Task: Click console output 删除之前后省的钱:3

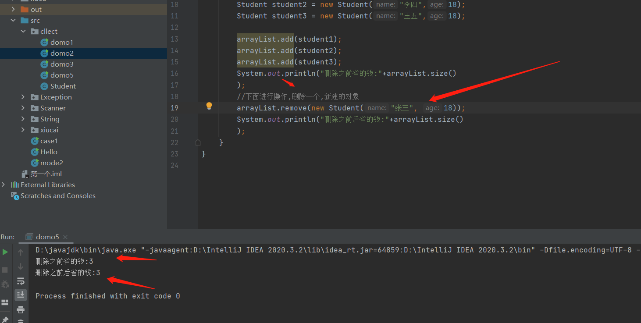Action: [68, 273]
